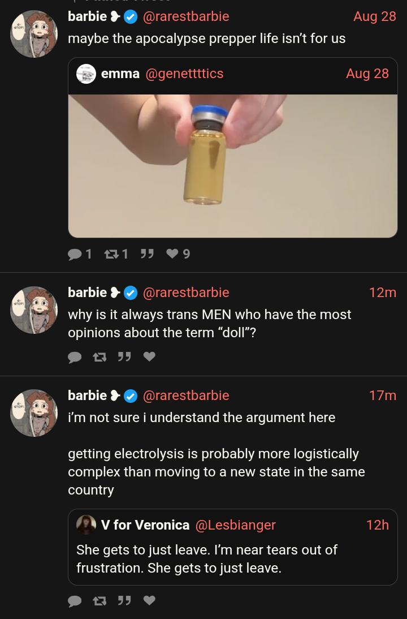Like the electrolysis tweet
This screenshot has height=619, width=407.
pos(149,601)
